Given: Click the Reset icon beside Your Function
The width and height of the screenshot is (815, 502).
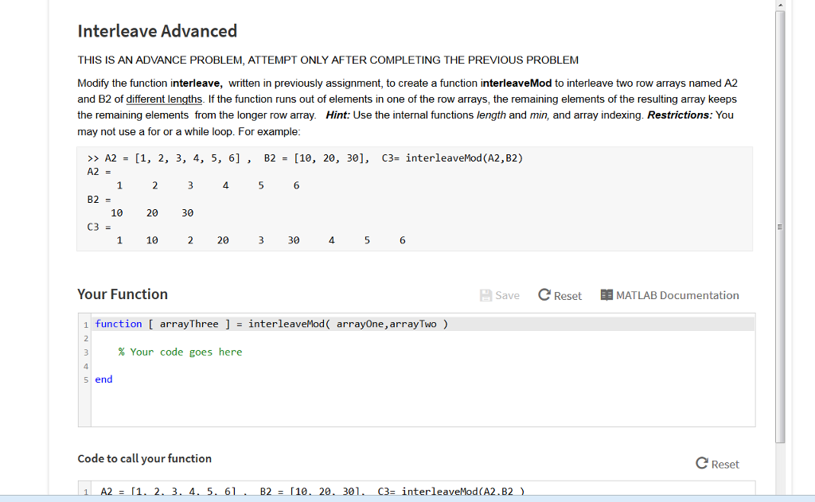Looking at the screenshot, I should pyautogui.click(x=544, y=294).
